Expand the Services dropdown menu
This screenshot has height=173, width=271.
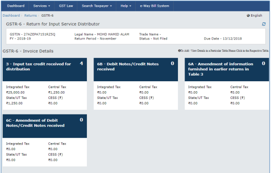coord(41,6)
